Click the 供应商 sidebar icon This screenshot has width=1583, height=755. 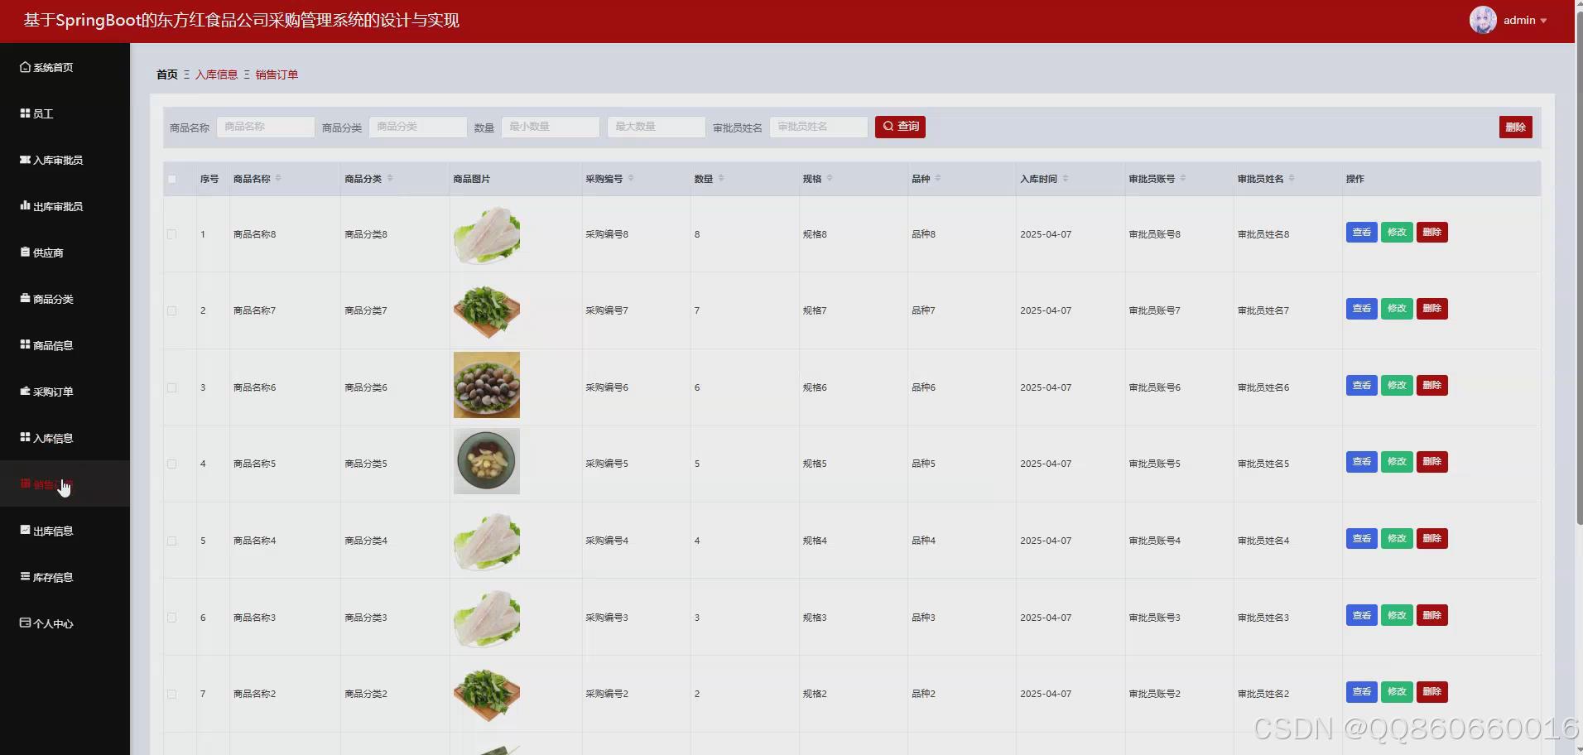pos(25,252)
